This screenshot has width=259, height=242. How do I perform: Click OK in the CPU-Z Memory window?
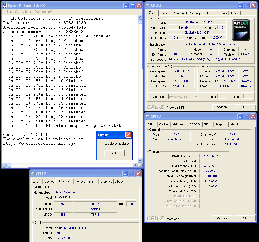pos(245,218)
